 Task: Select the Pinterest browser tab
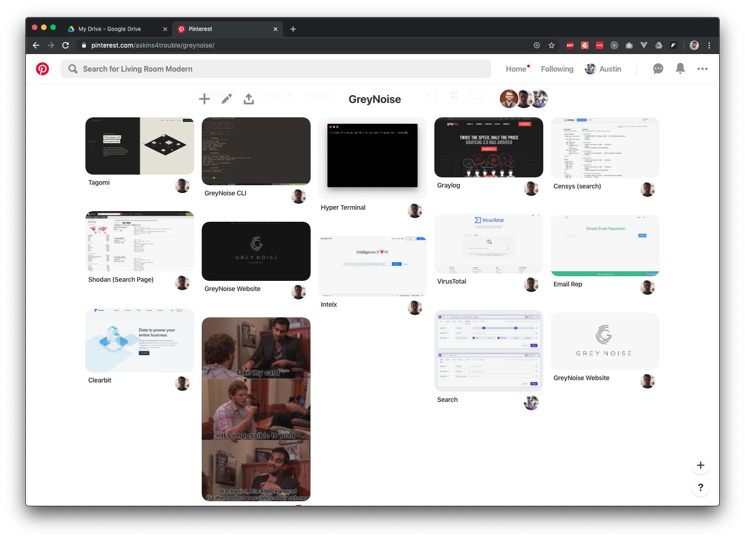tap(228, 29)
